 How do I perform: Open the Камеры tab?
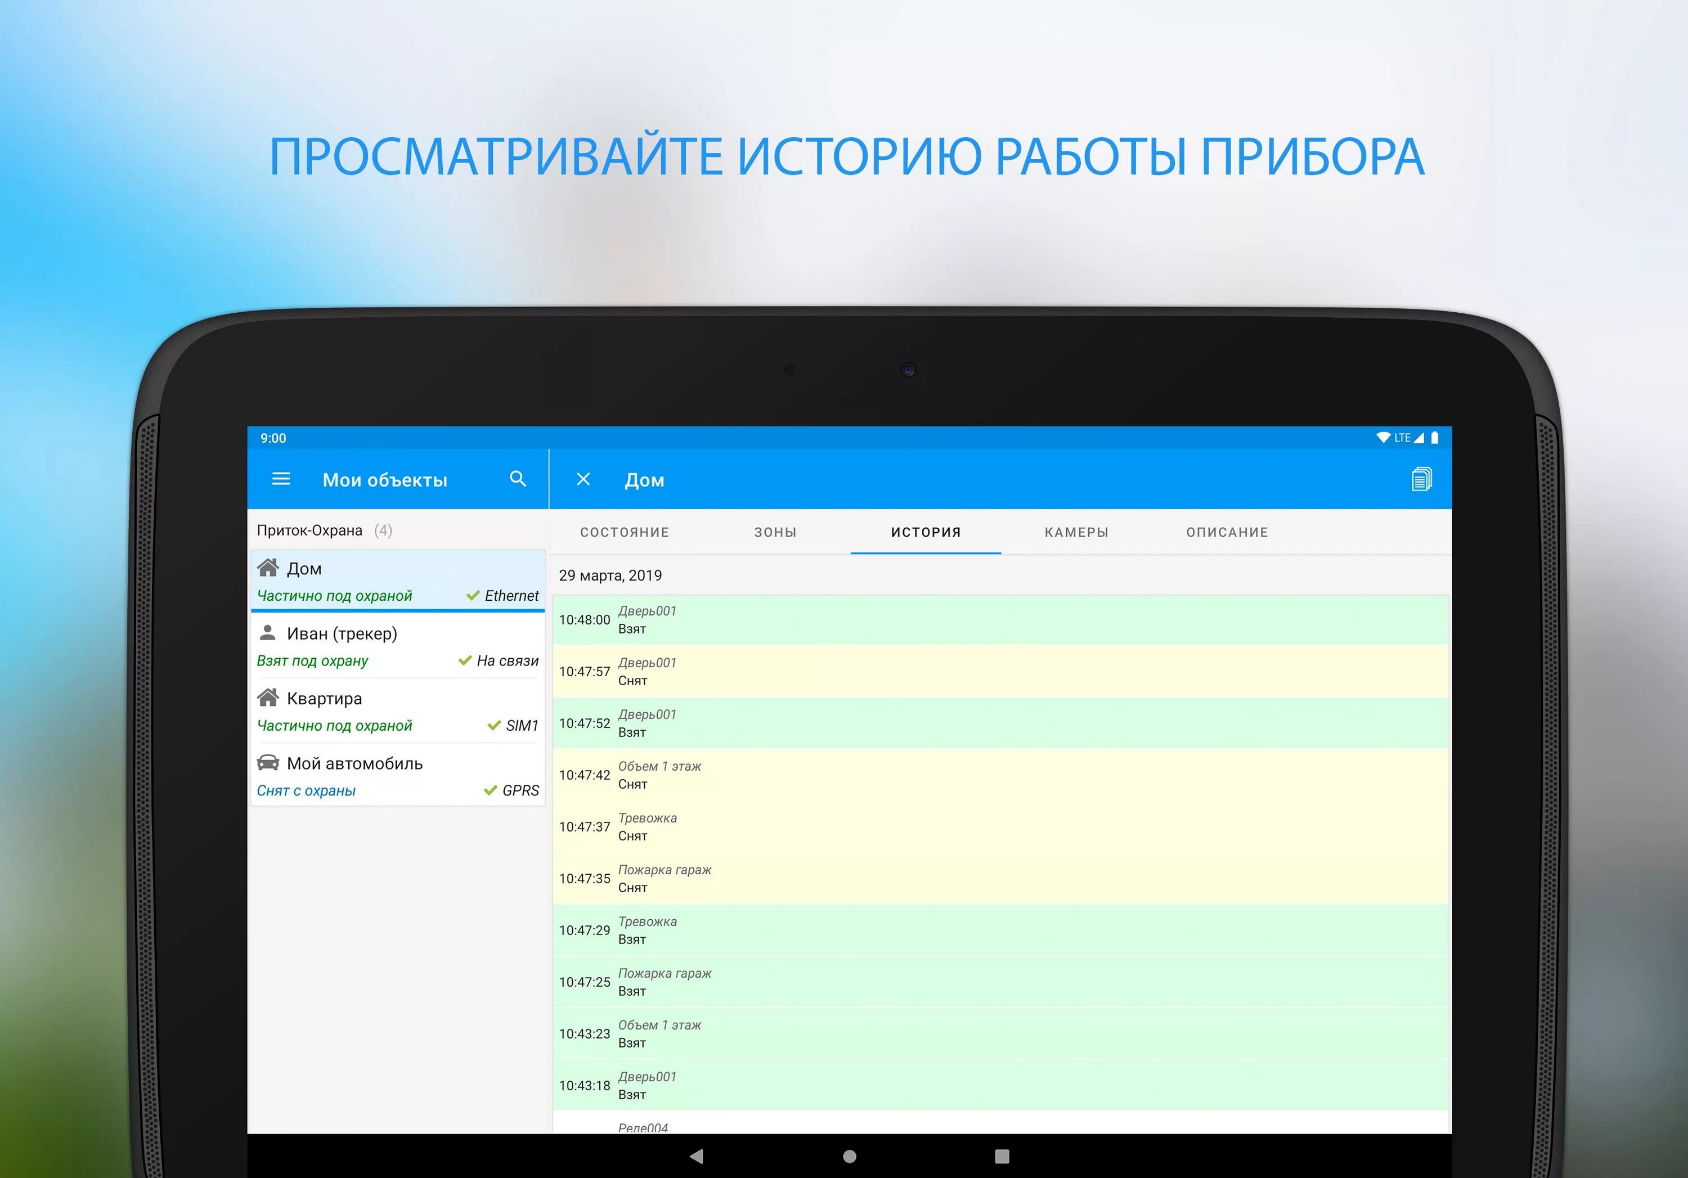pos(1076,532)
